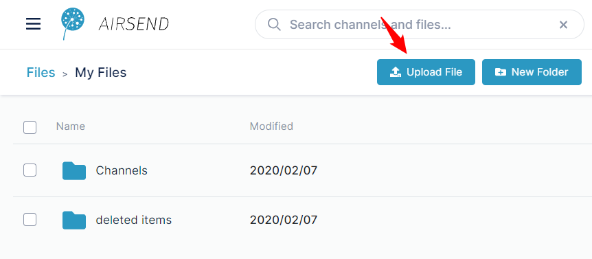Click the New Folder button label
592x259 pixels.
(540, 72)
